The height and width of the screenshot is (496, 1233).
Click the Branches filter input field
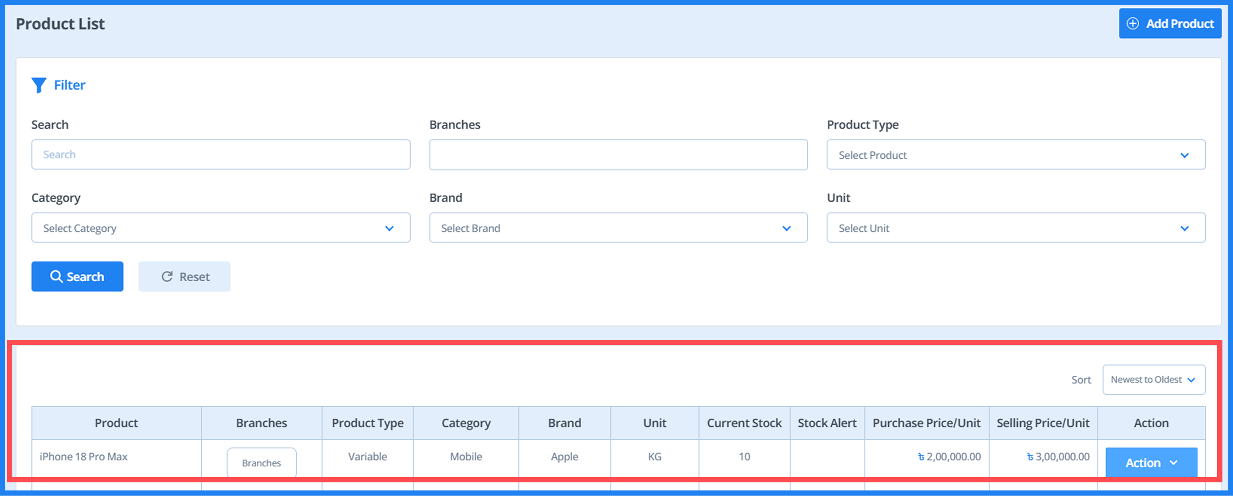[x=618, y=155]
